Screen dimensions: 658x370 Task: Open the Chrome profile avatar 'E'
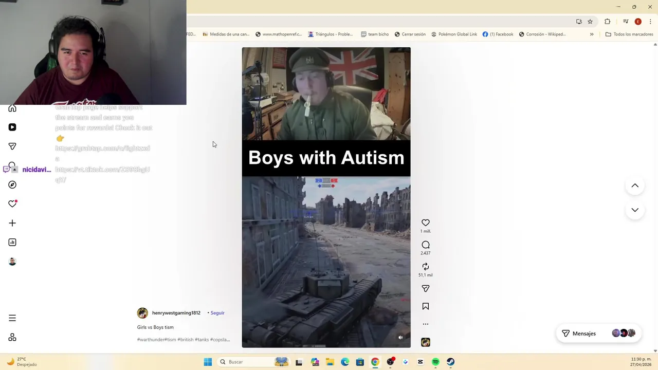pyautogui.click(x=638, y=22)
